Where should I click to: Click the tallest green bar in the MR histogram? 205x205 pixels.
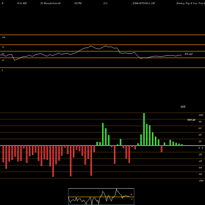(144, 129)
